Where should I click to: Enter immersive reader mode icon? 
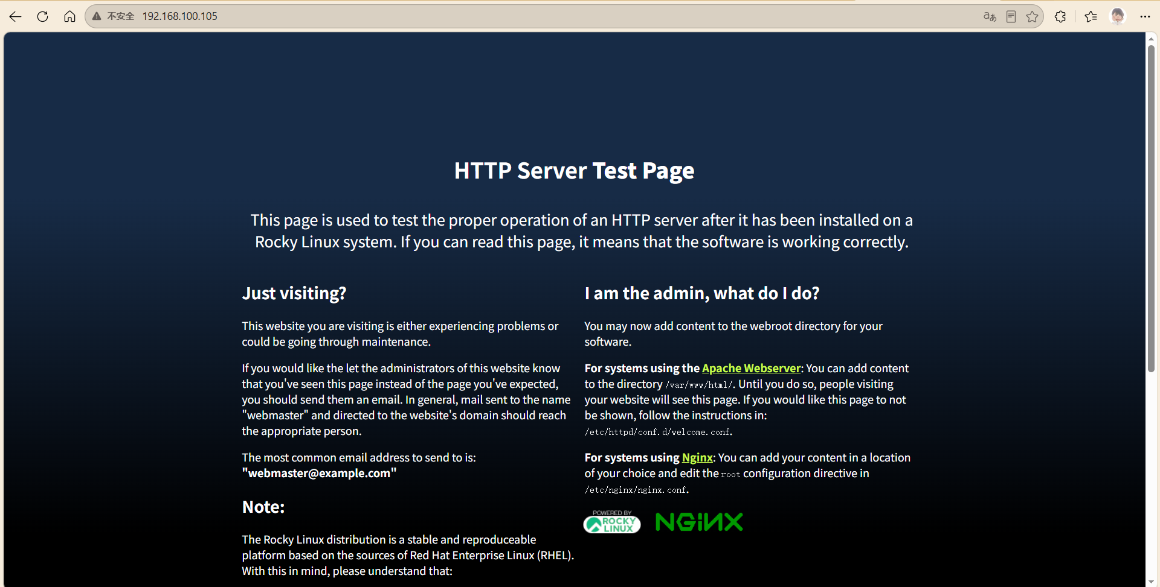(1011, 16)
